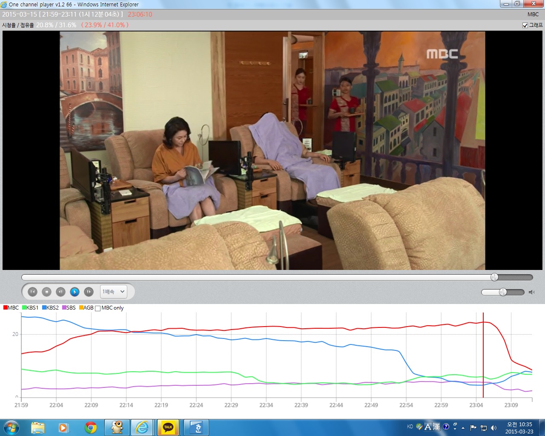Mute audio with the speaker icon

click(x=531, y=292)
